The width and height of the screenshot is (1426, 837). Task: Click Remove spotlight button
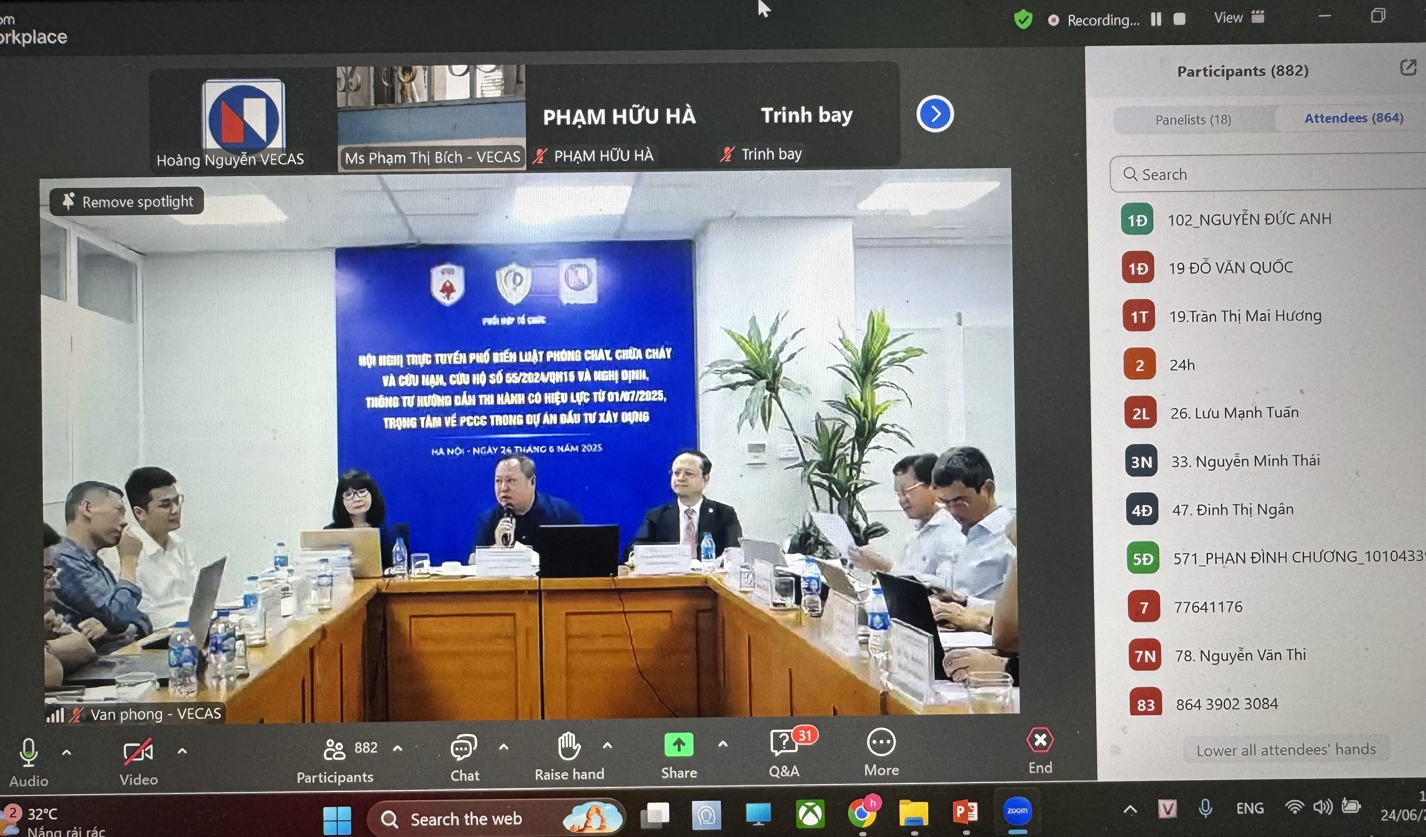click(x=127, y=202)
